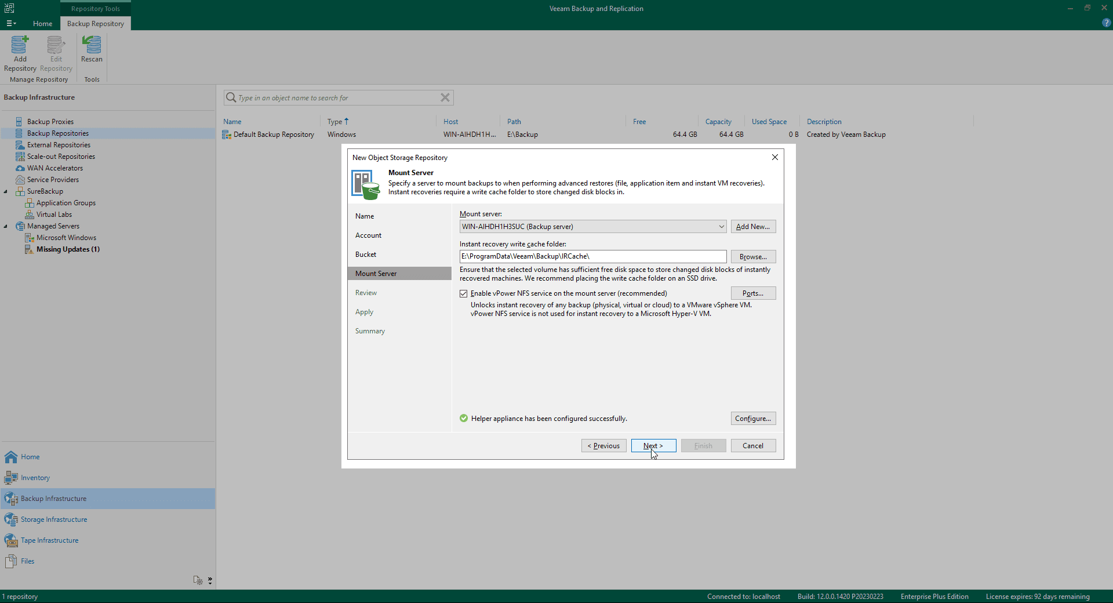Click the Next button in wizard
Viewport: 1113px width, 603px height.
pos(653,446)
